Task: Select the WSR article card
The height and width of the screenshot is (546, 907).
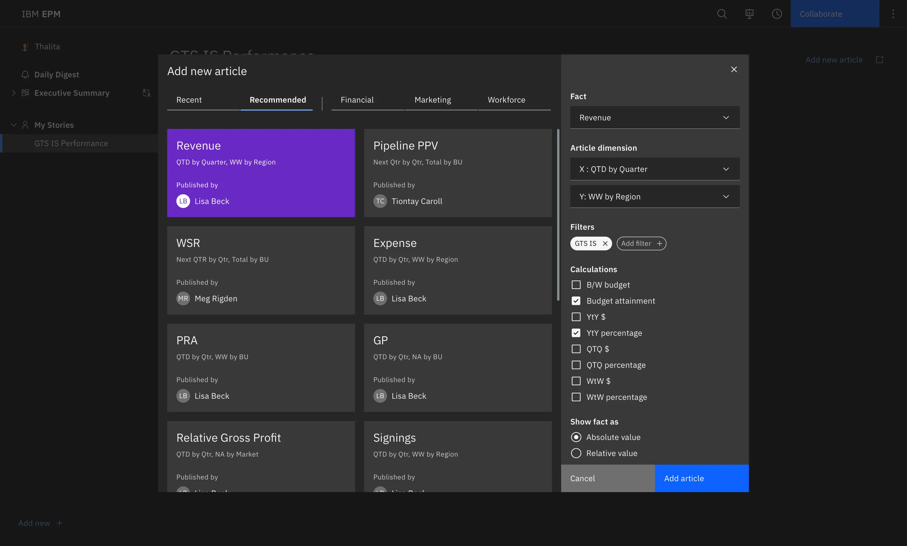Action: 261,271
